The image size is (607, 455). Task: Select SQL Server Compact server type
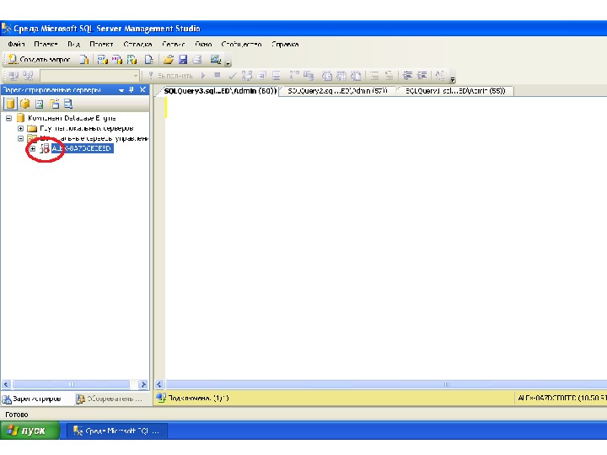(54, 104)
